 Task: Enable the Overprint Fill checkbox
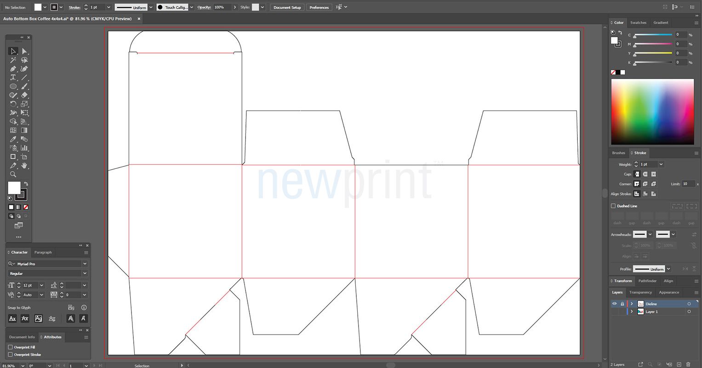[11, 347]
